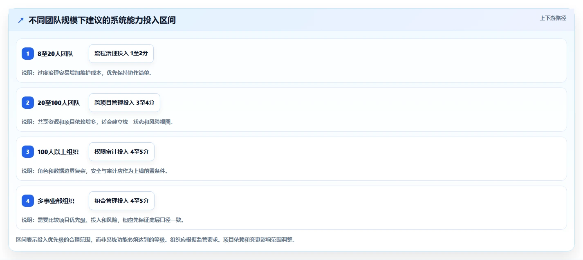This screenshot has width=583, height=260.
Task: Click the panel title 不同团队规模下建议的系统能力投入区间
Action: pos(102,20)
